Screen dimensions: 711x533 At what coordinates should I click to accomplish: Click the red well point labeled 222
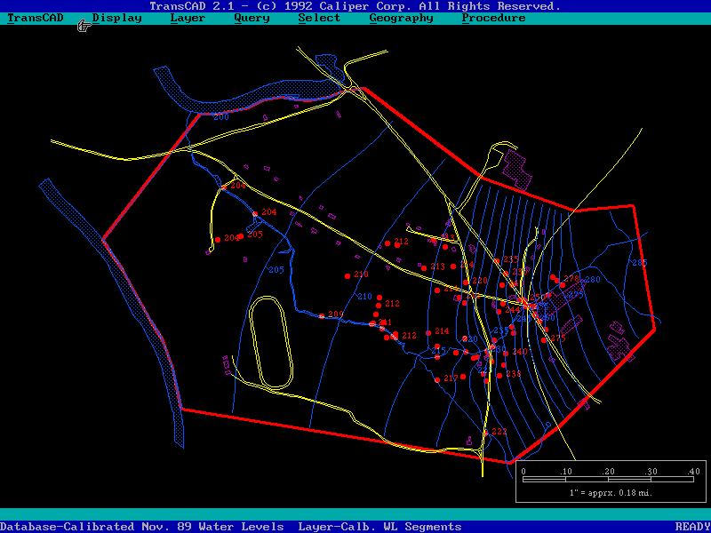[486, 432]
